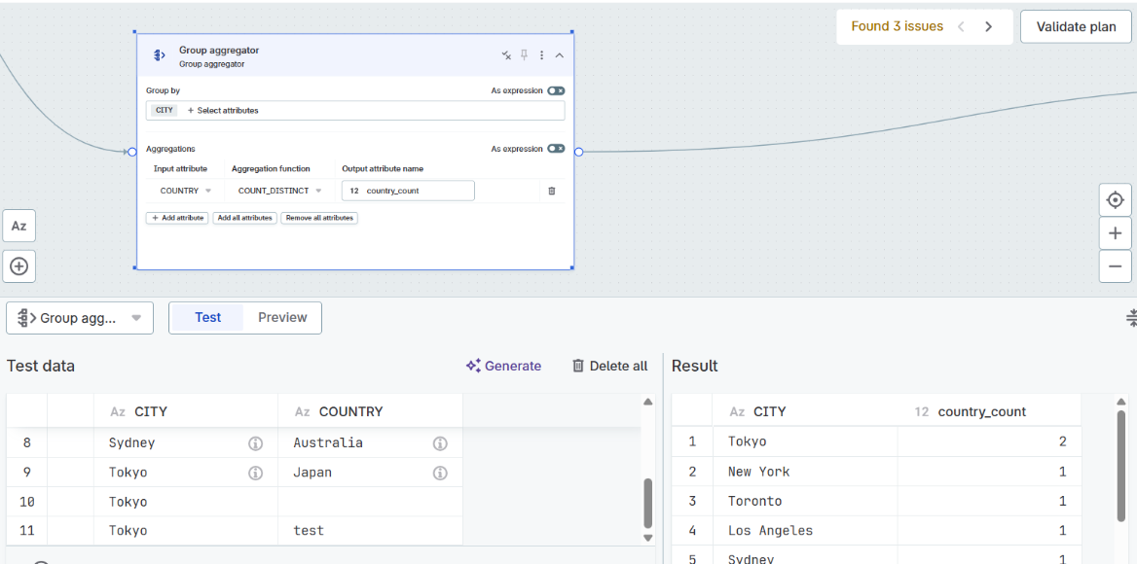This screenshot has height=564, width=1137.
Task: Enable As expression for Group by
Action: [x=556, y=90]
